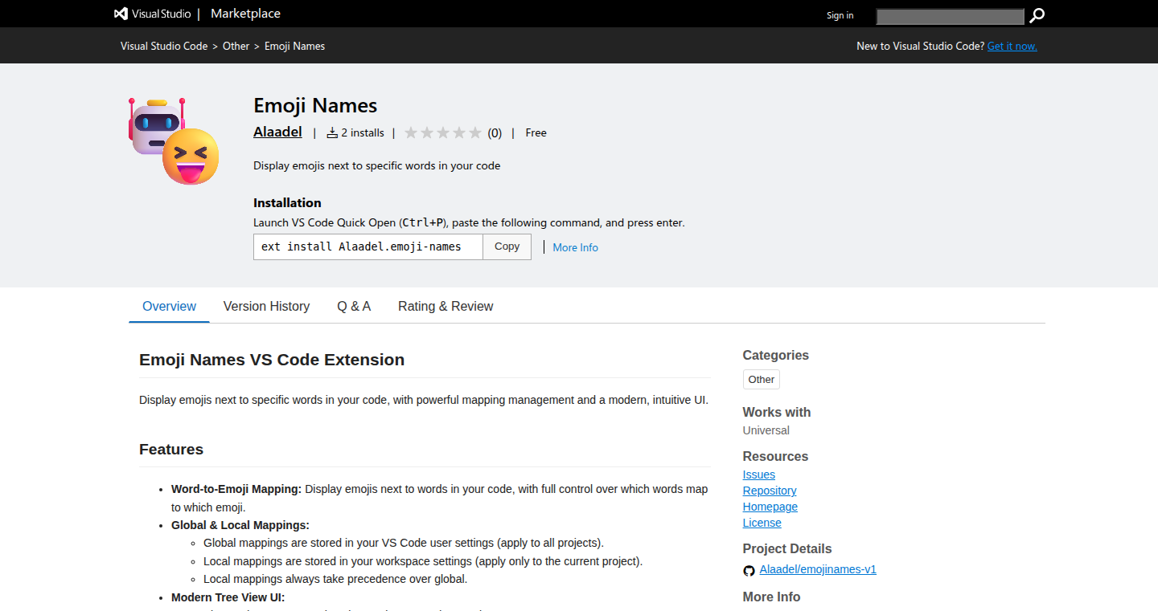1158x611 pixels.
Task: Click the 'Features' heading
Action: [x=171, y=450]
